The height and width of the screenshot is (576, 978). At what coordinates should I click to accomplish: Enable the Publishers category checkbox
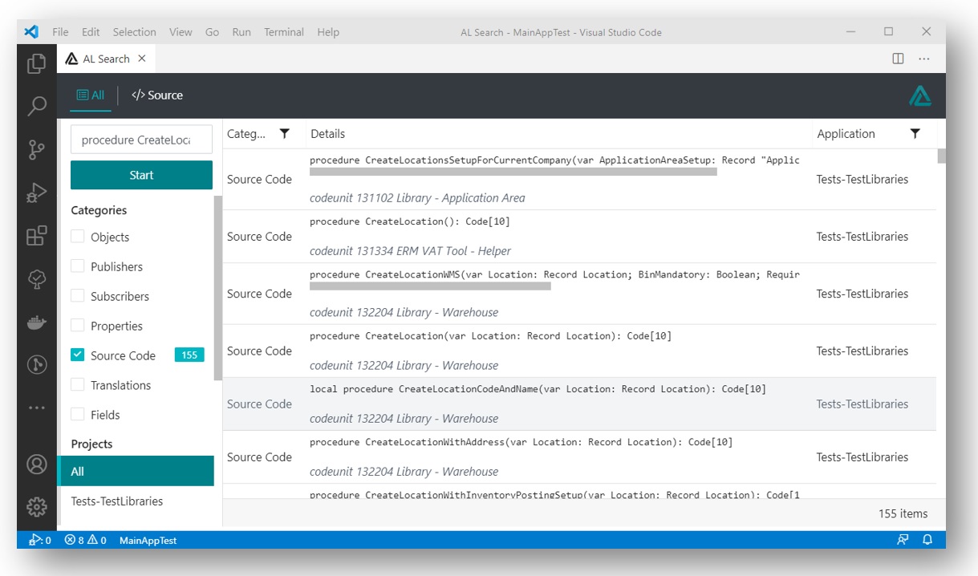coord(78,266)
